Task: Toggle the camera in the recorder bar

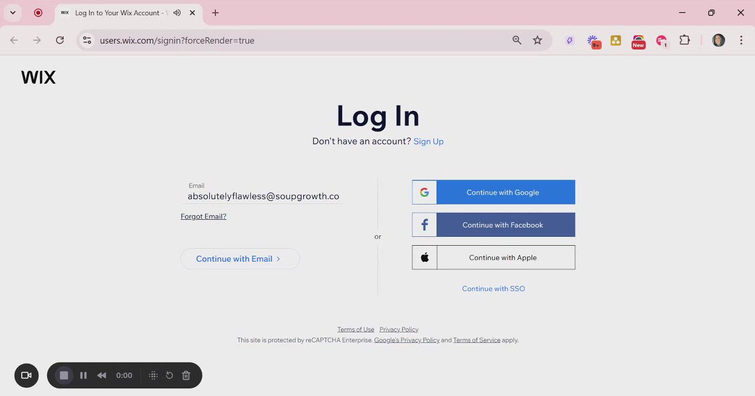Action: tap(27, 375)
